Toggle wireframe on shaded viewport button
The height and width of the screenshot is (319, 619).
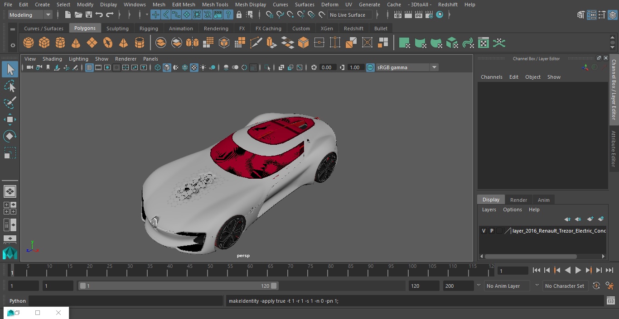point(185,67)
